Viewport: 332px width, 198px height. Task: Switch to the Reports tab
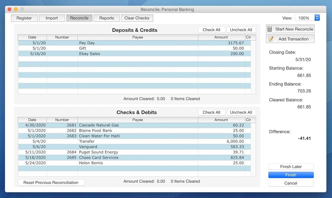point(107,18)
